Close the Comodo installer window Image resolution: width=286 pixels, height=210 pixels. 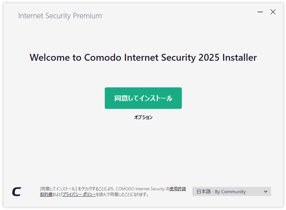pos(273,12)
